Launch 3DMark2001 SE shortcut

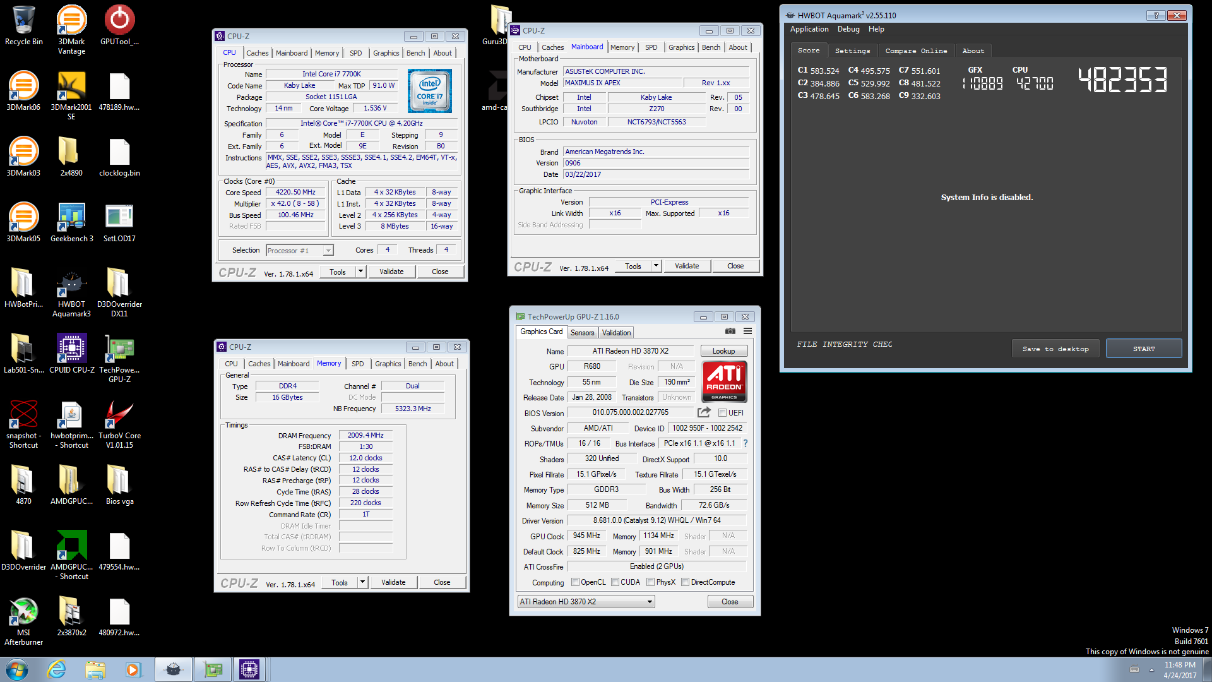coord(71,95)
